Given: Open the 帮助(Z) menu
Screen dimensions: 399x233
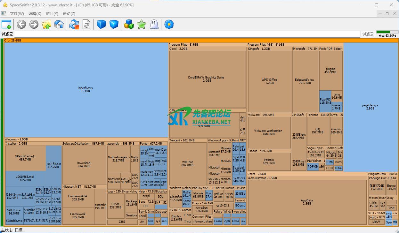Looking at the screenshot, I should coord(69,14).
